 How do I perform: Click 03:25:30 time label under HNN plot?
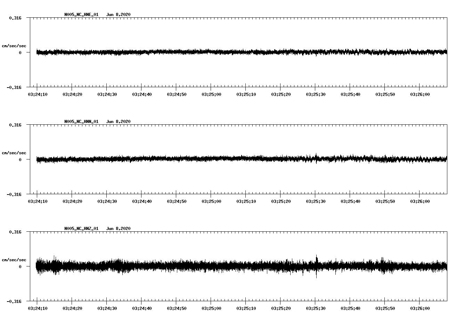click(x=316, y=201)
